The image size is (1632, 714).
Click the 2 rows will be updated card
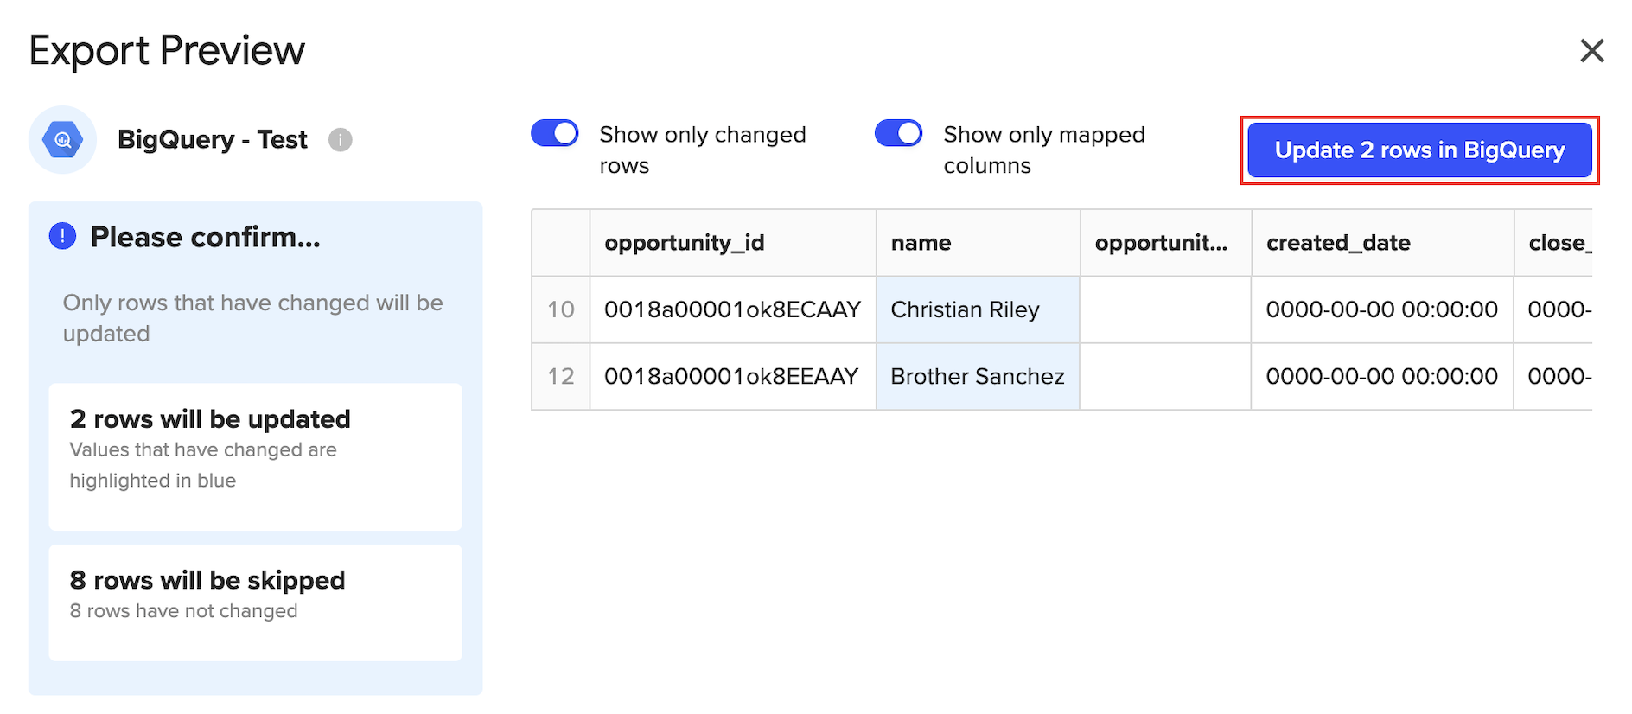(255, 456)
